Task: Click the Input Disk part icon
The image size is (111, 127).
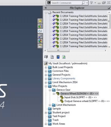Action: tap(62, 97)
